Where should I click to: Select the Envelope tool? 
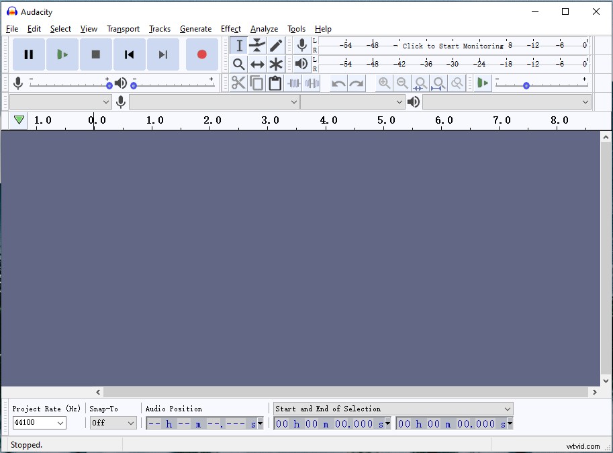(257, 45)
